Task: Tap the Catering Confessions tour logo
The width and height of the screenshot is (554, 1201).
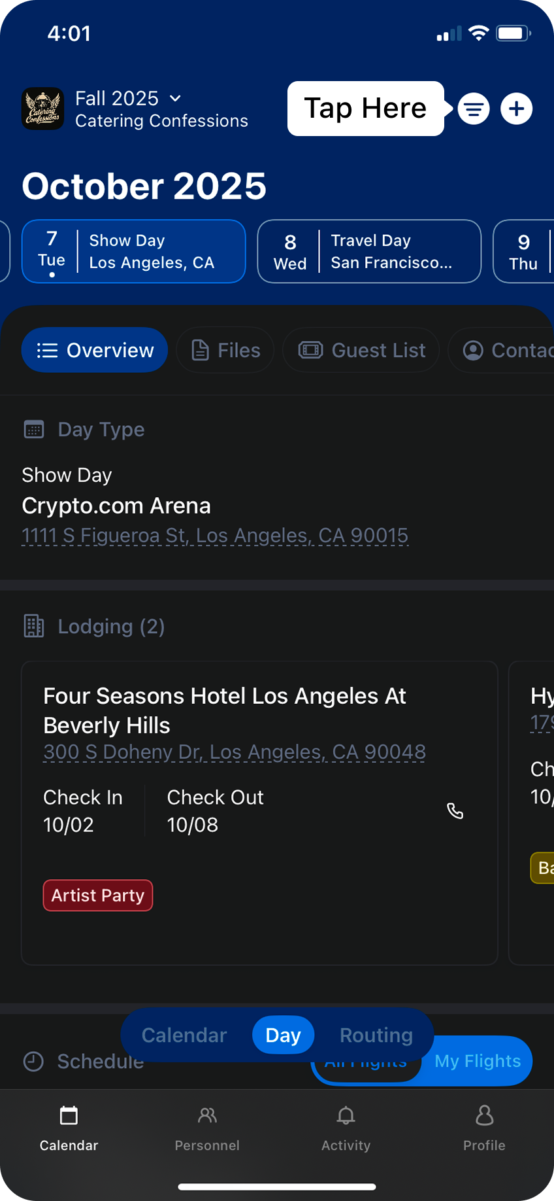Action: tap(43, 109)
